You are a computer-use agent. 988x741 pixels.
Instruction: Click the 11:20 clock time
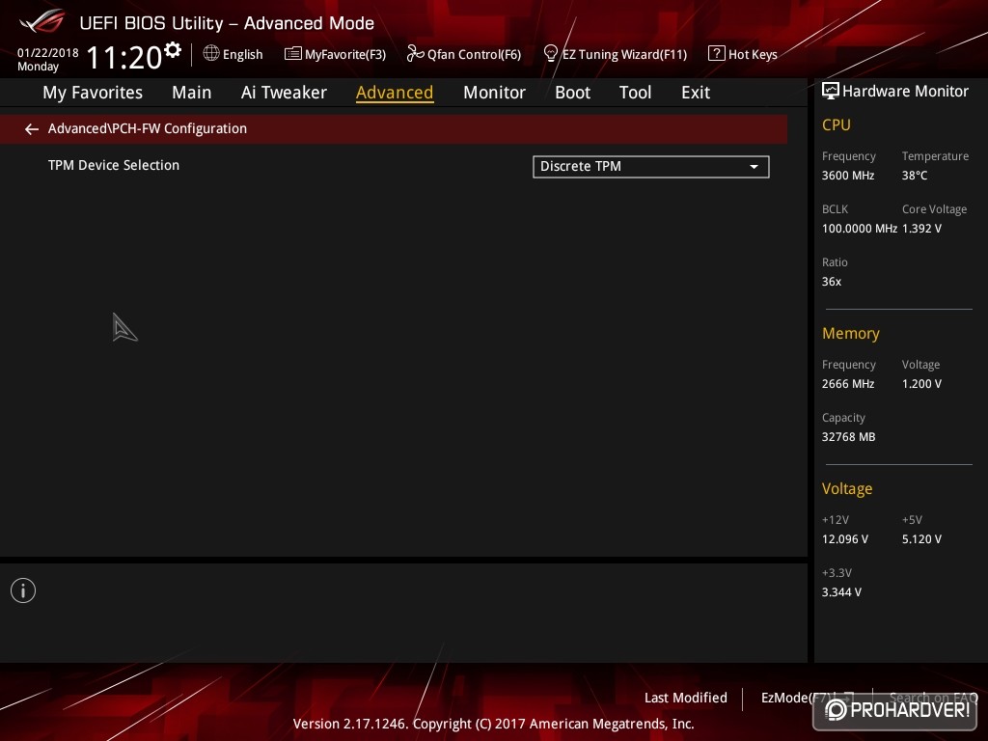pyautogui.click(x=124, y=57)
